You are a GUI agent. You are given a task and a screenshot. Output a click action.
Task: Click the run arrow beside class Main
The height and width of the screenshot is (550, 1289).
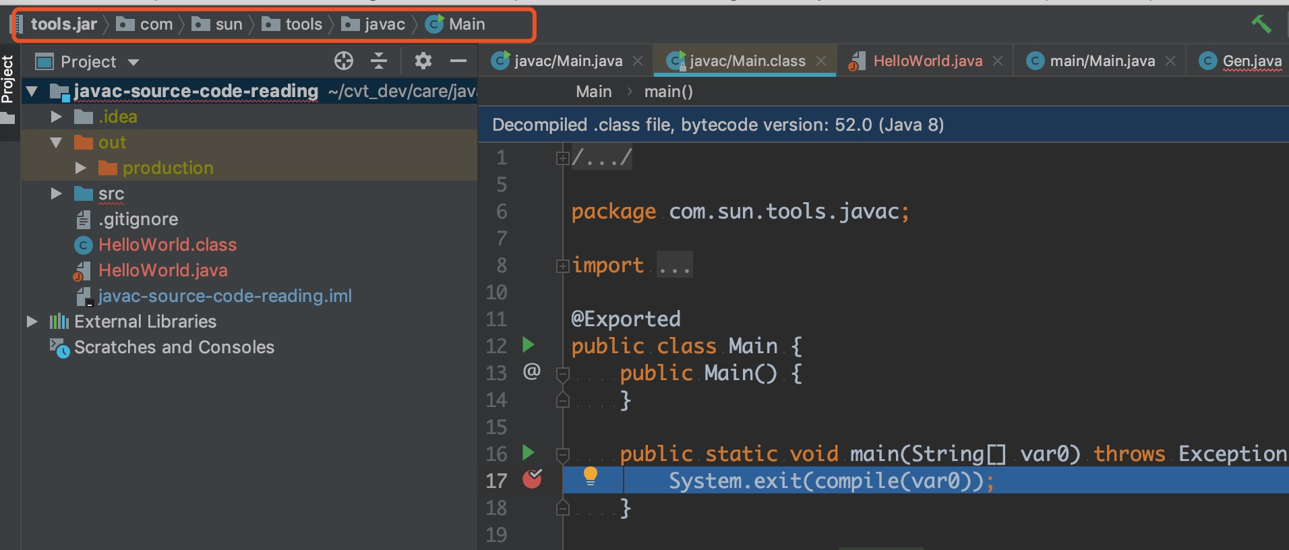coord(529,345)
